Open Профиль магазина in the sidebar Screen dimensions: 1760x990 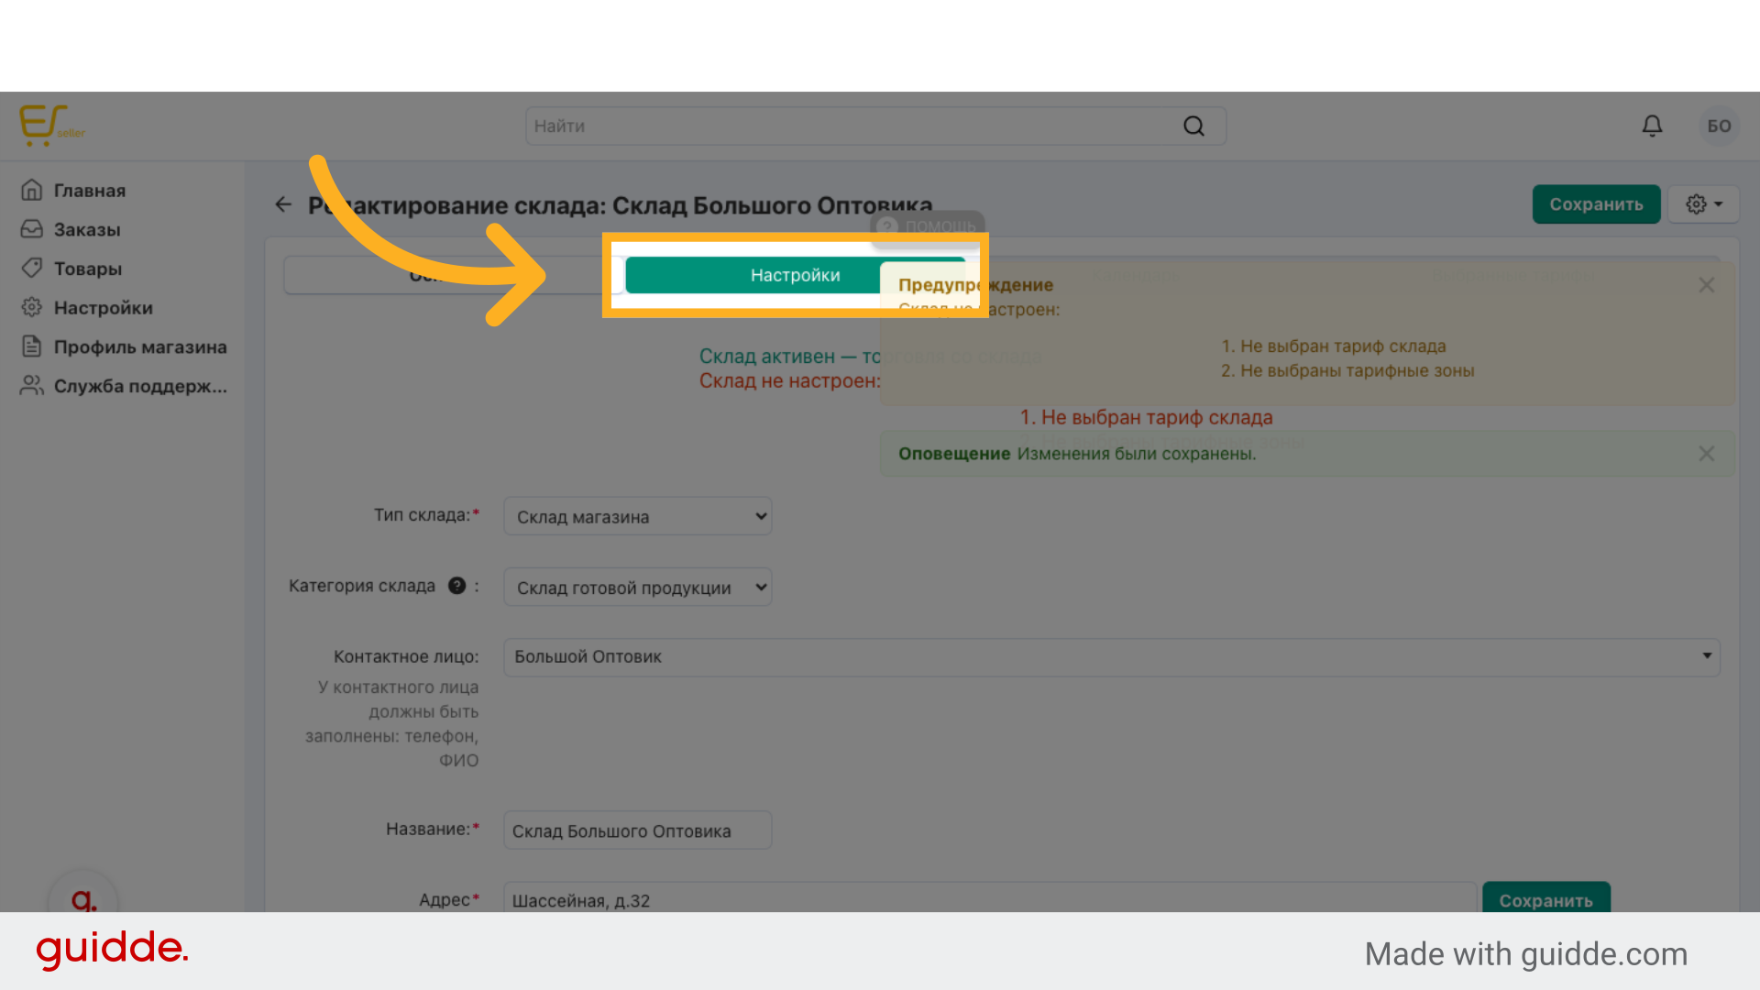click(139, 347)
